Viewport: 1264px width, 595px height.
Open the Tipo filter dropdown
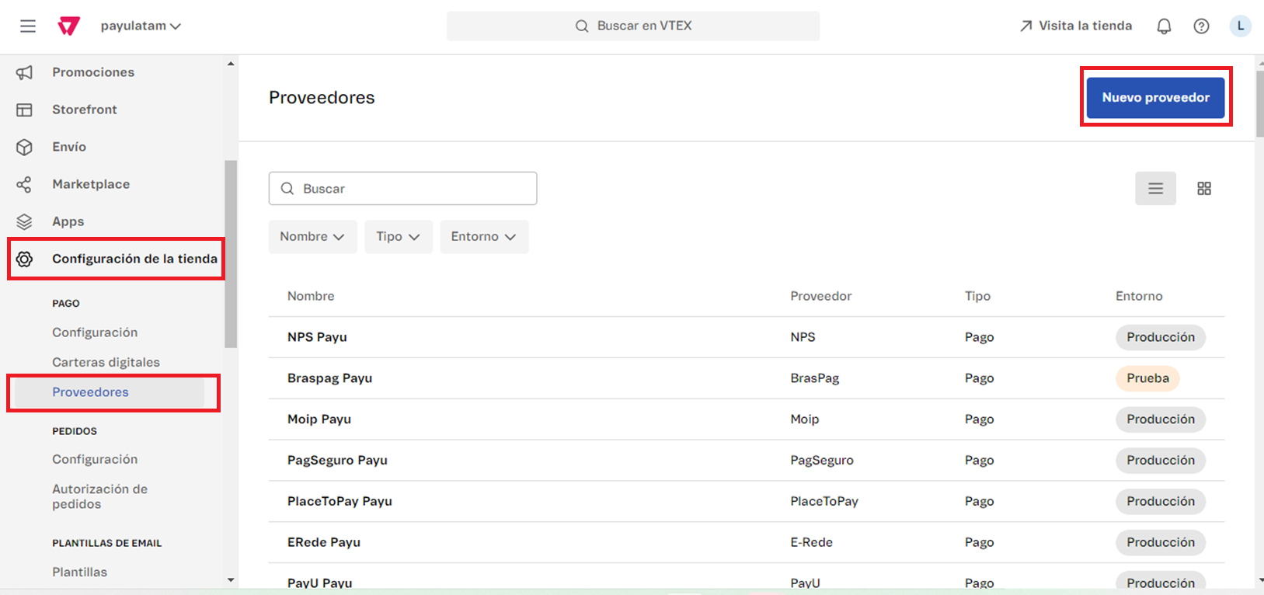(399, 236)
